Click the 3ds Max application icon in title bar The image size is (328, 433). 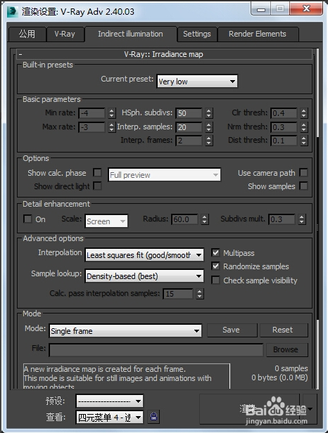coord(13,11)
